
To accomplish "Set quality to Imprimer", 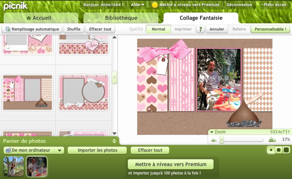I will pos(183,29).
